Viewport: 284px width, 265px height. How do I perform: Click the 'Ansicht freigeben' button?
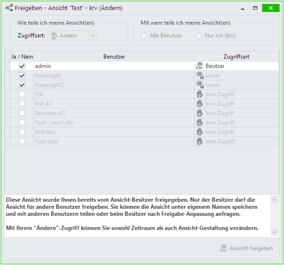pyautogui.click(x=247, y=248)
